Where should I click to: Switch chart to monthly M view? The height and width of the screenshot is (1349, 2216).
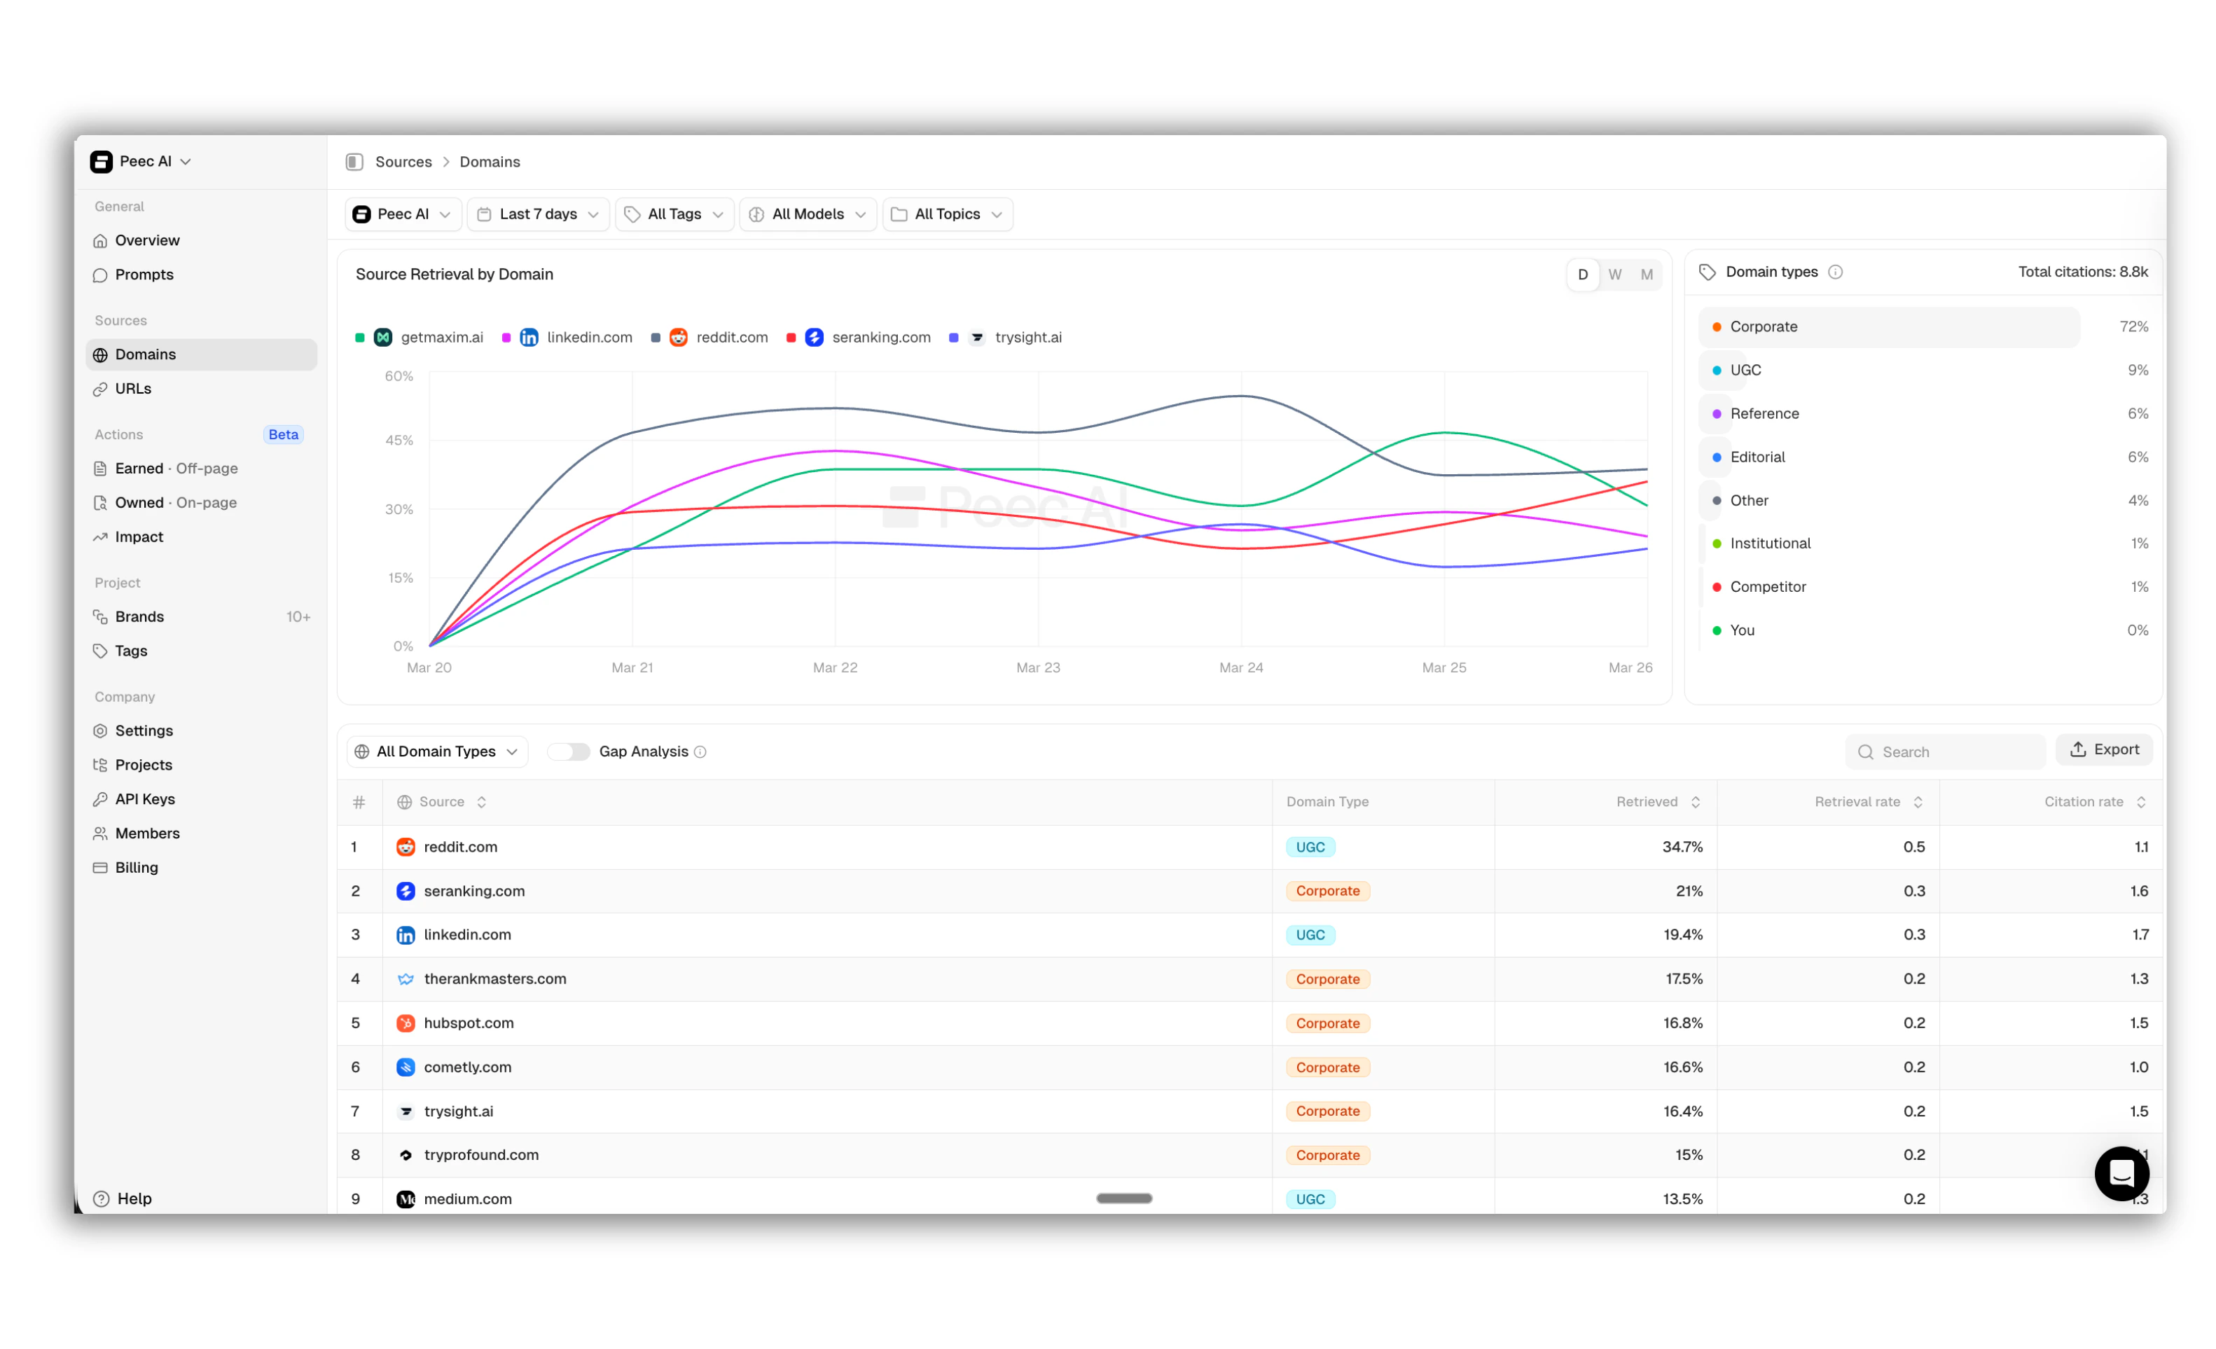pyautogui.click(x=1646, y=275)
